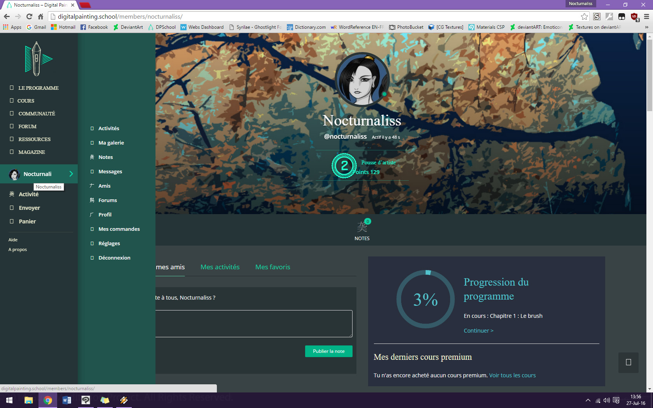Expand the Nocturnali user menu chevron

(x=71, y=174)
